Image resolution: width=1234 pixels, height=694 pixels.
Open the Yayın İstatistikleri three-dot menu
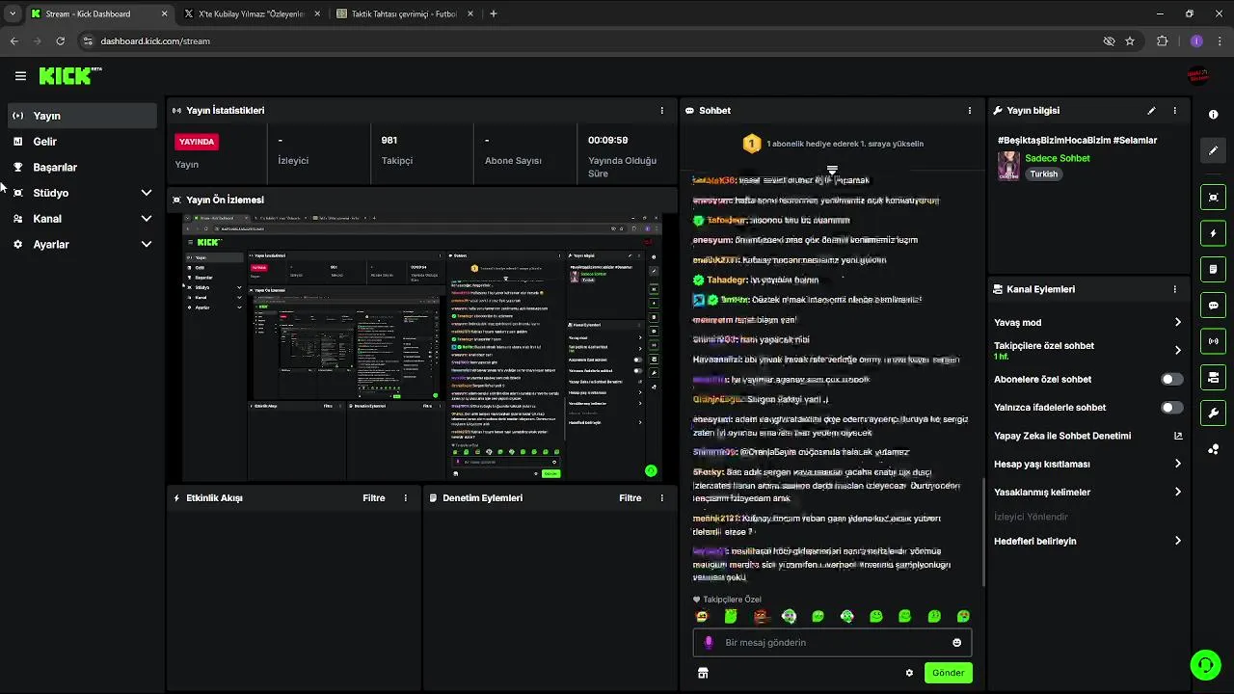661,111
